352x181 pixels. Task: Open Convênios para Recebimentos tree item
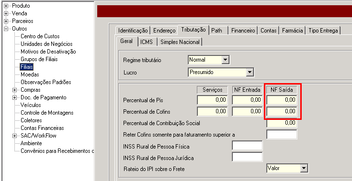point(57,151)
